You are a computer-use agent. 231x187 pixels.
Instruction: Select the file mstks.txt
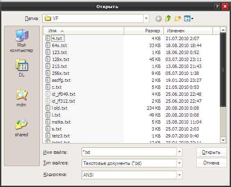point(61,122)
